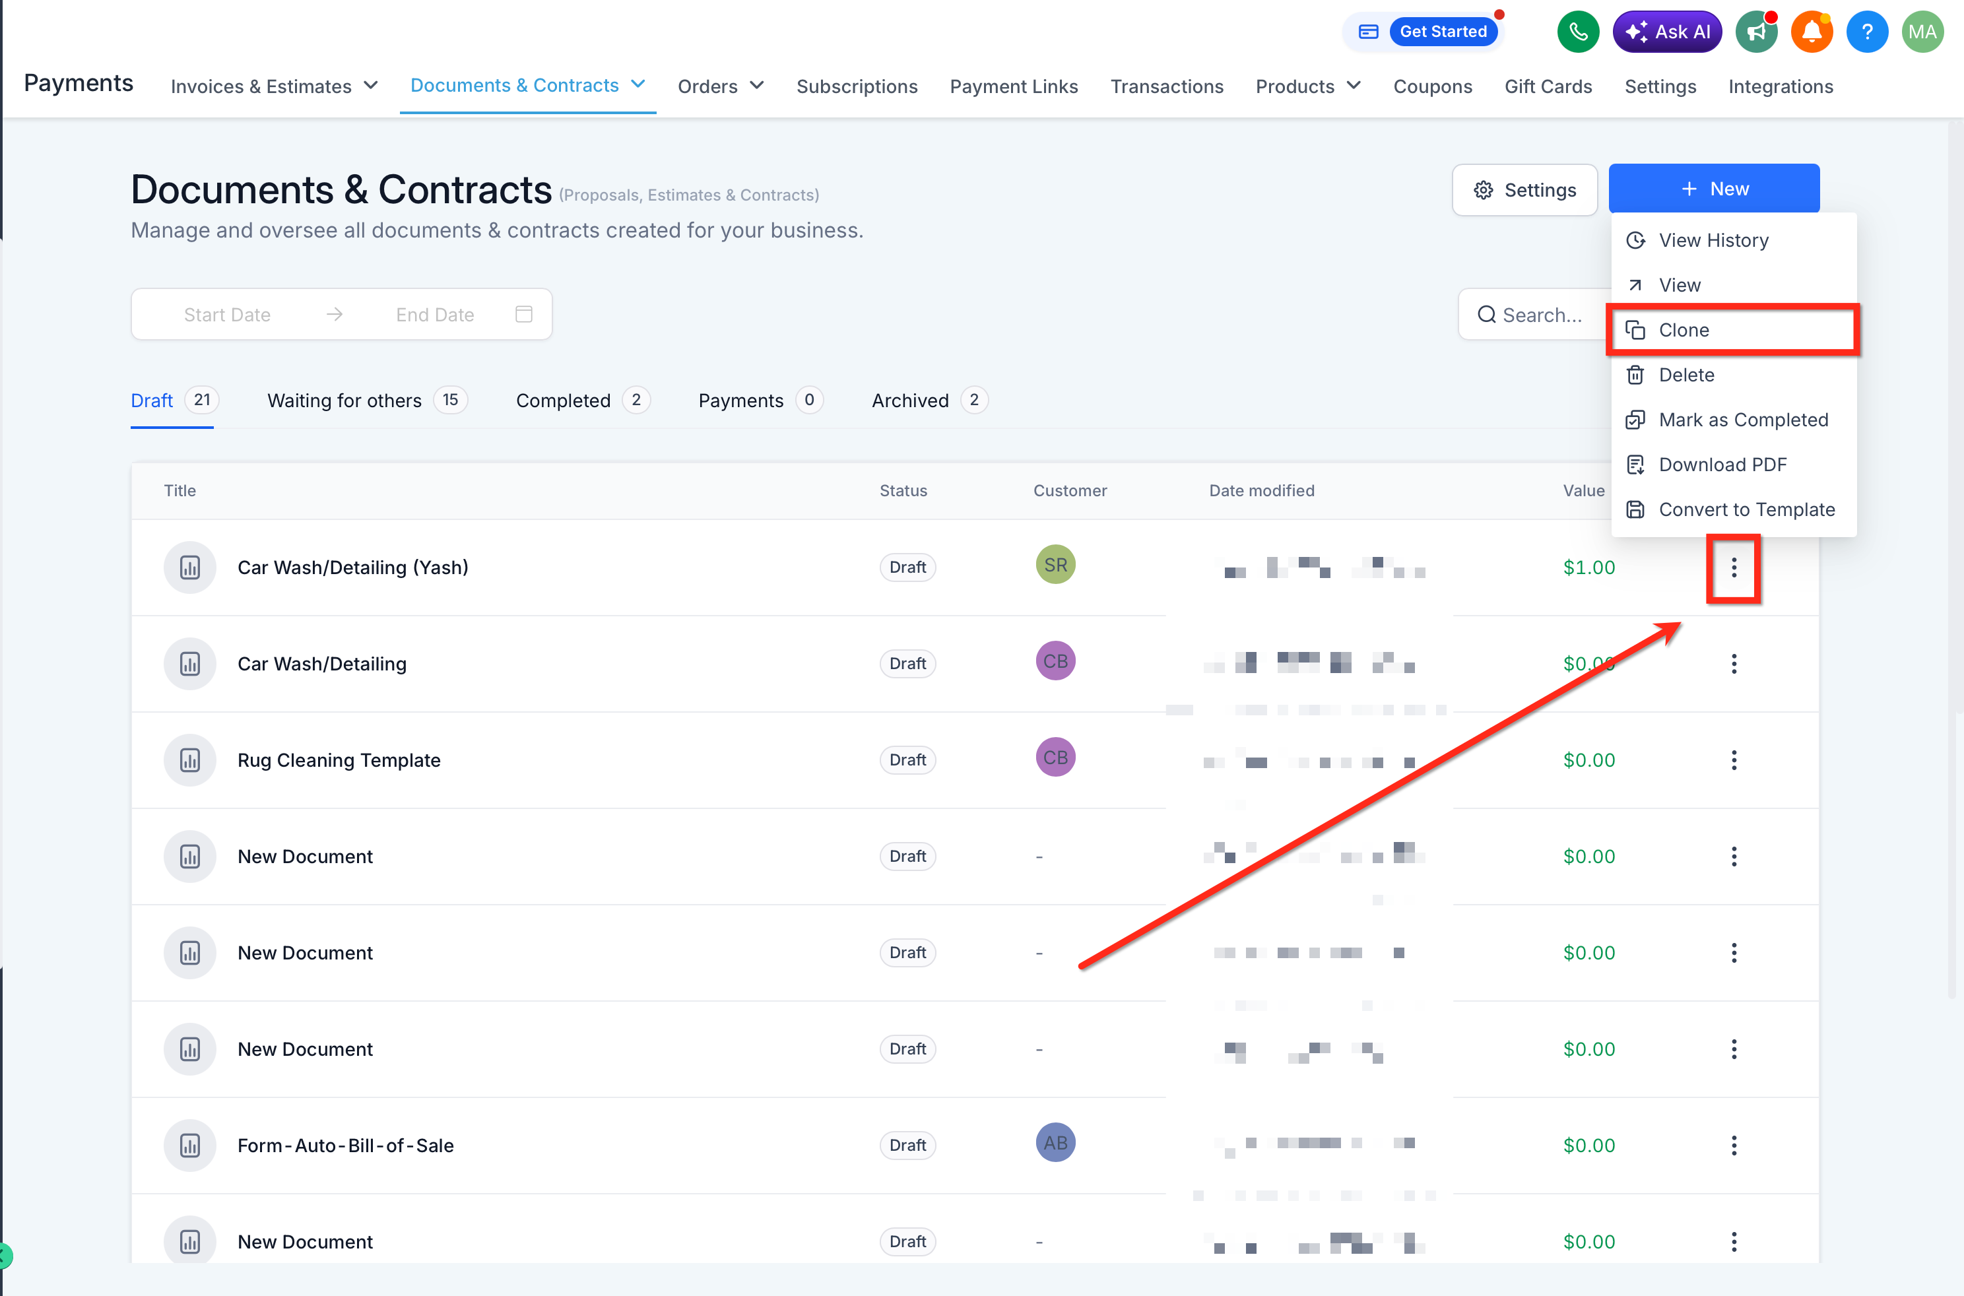Screen dimensions: 1964x1296
Task: Click the AB customer avatar
Action: pyautogui.click(x=1055, y=1142)
